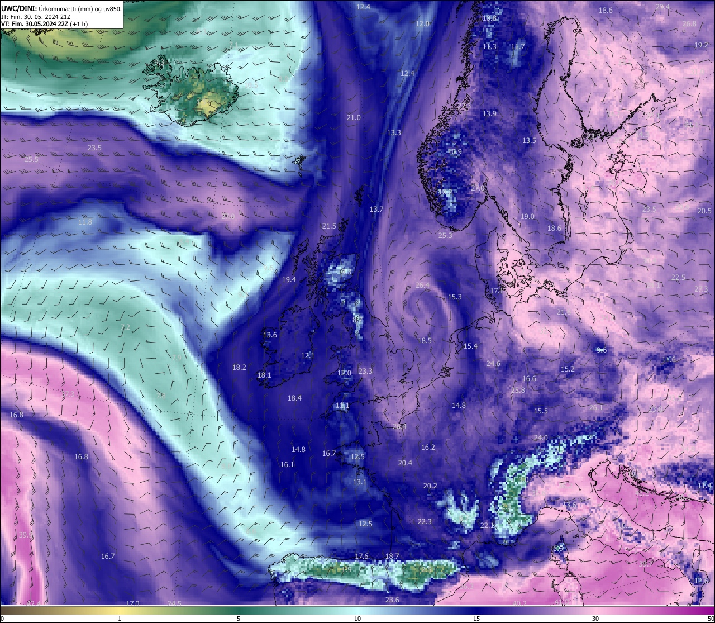Select the 25.8 value on the map
715x623 pixels.
[518, 390]
